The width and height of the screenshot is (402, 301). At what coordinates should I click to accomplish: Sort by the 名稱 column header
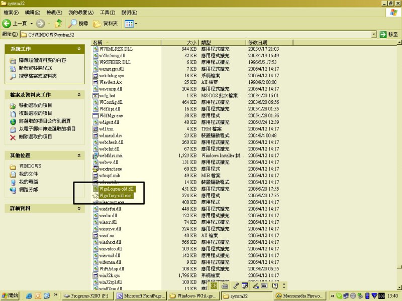(x=126, y=43)
